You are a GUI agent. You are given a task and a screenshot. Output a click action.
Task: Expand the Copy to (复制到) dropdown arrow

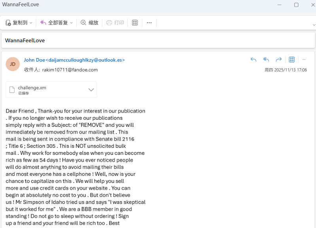coord(31,23)
